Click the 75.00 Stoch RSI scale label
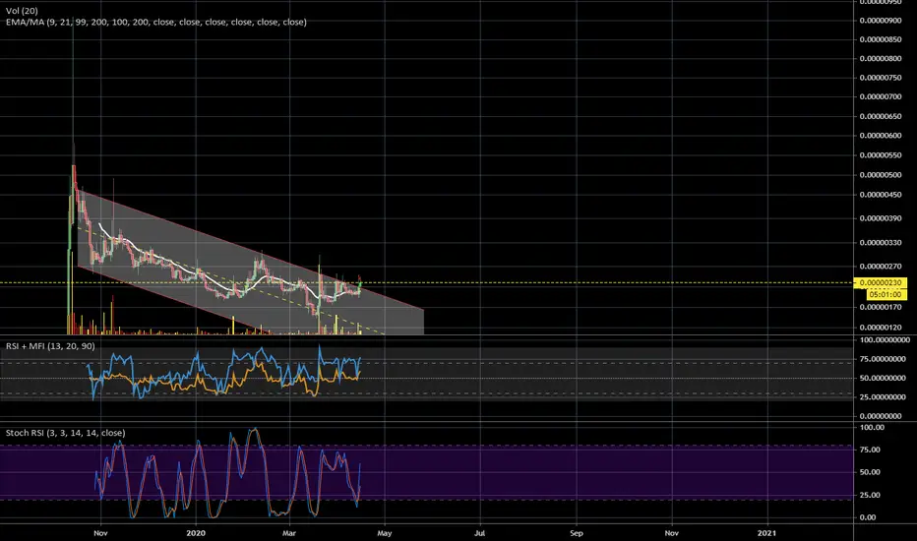The width and height of the screenshot is (917, 541). pos(870,450)
